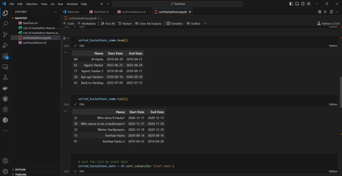The width and height of the screenshot is (342, 176).
Task: Open the Remote Explorer view
Action: tap(5, 67)
